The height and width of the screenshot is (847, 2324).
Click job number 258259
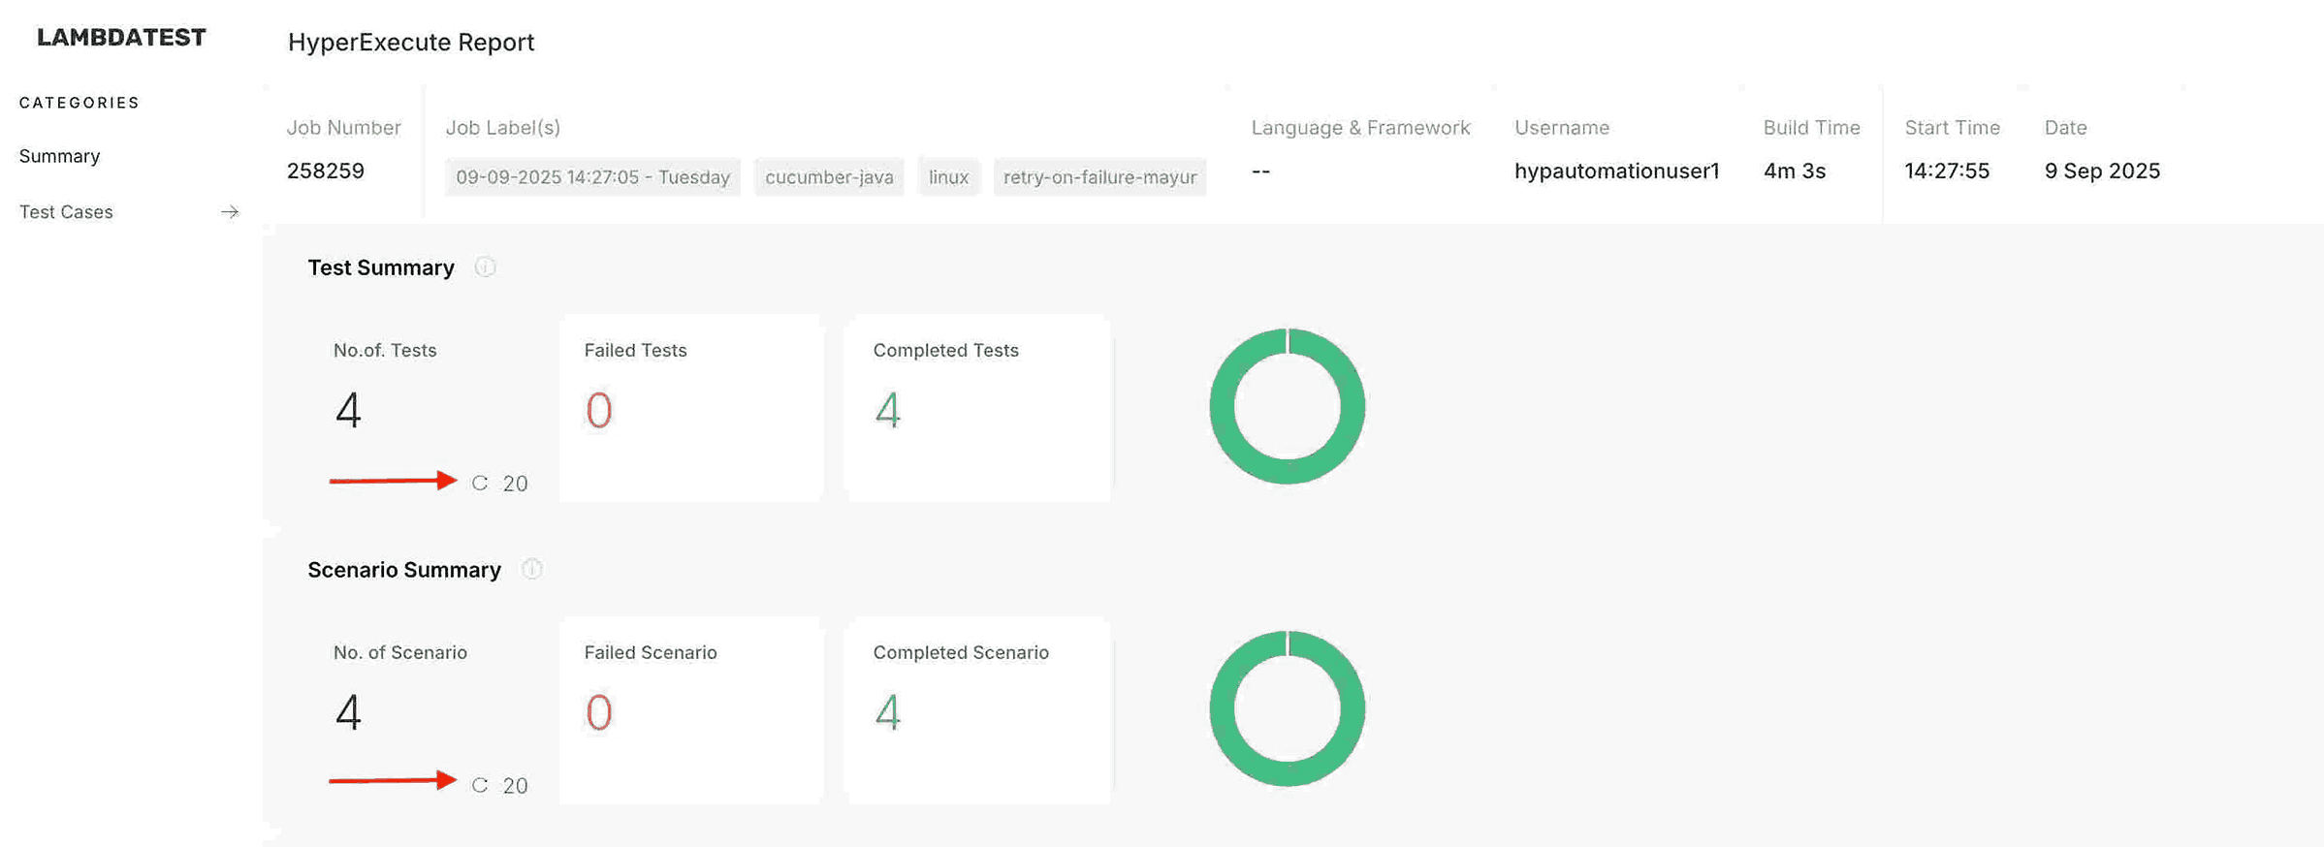point(326,172)
